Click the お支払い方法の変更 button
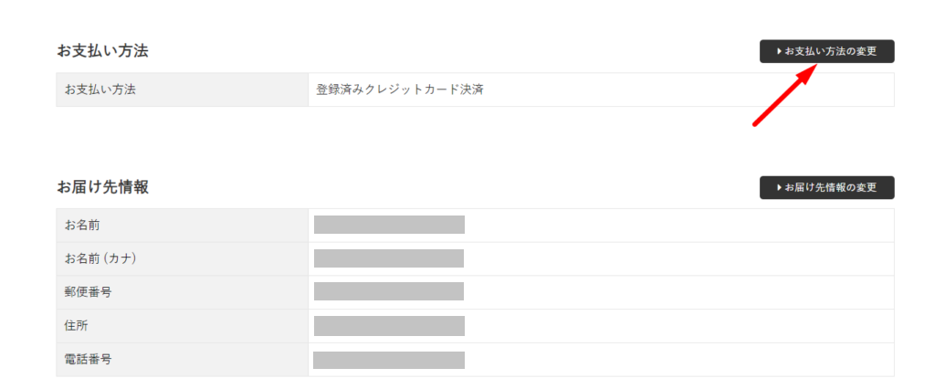The image size is (935, 389). pos(826,51)
